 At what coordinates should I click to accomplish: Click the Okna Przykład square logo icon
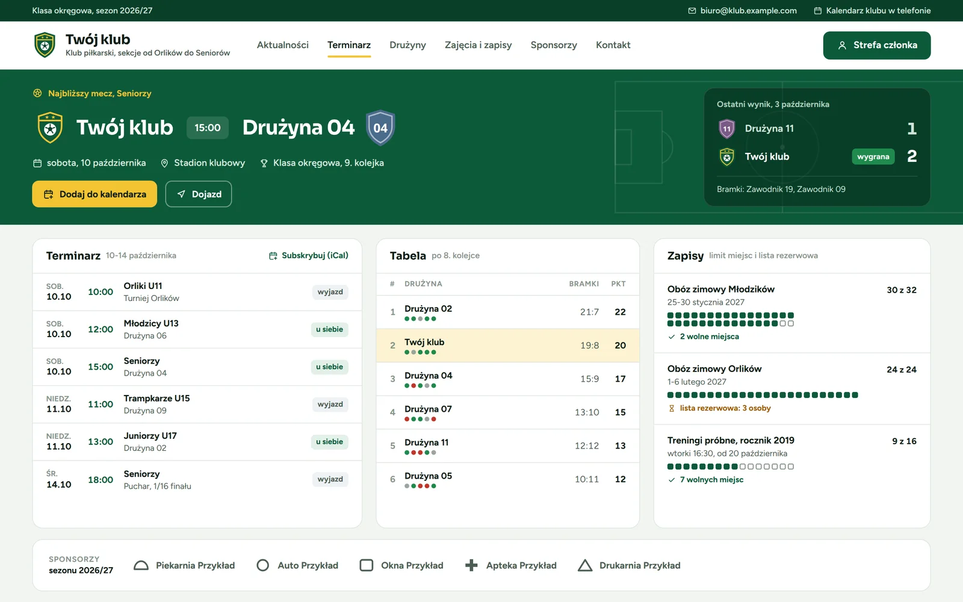point(367,565)
